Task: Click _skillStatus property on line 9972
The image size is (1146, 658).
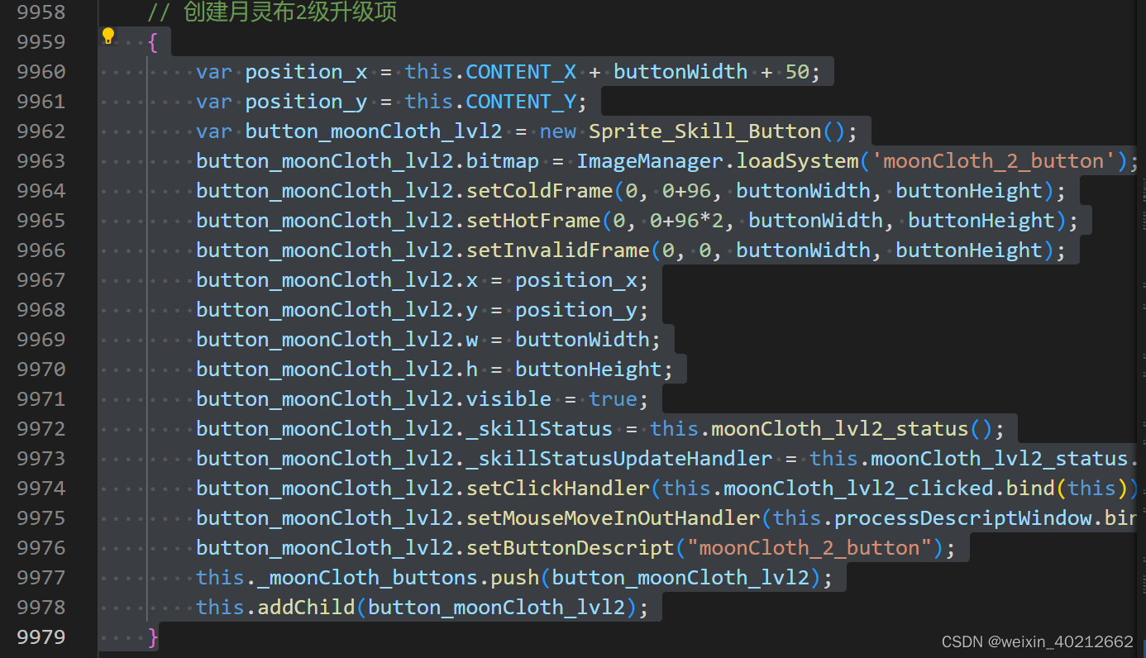Action: [x=540, y=429]
